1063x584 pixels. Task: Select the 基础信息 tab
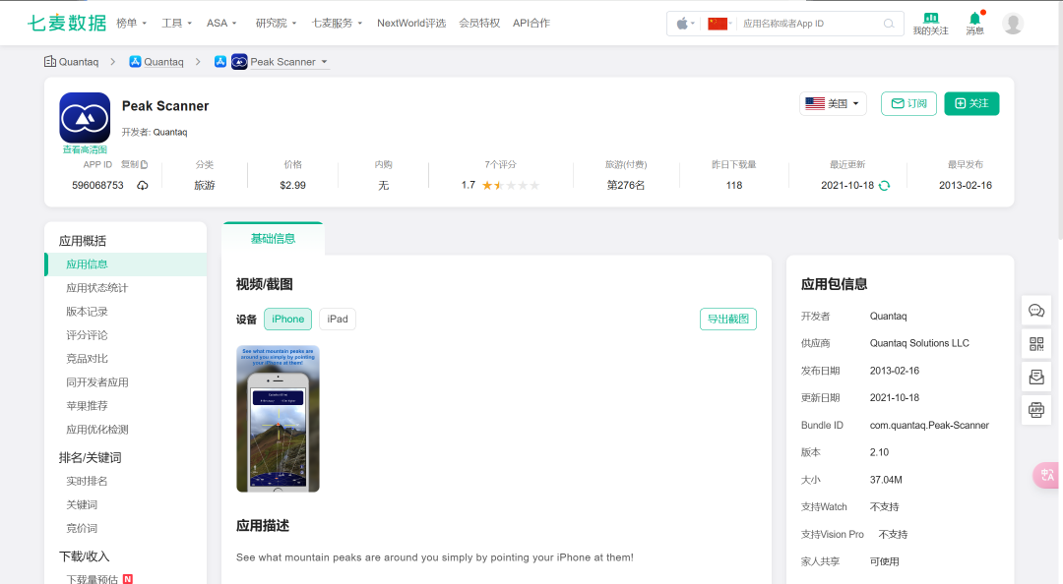[x=273, y=239]
